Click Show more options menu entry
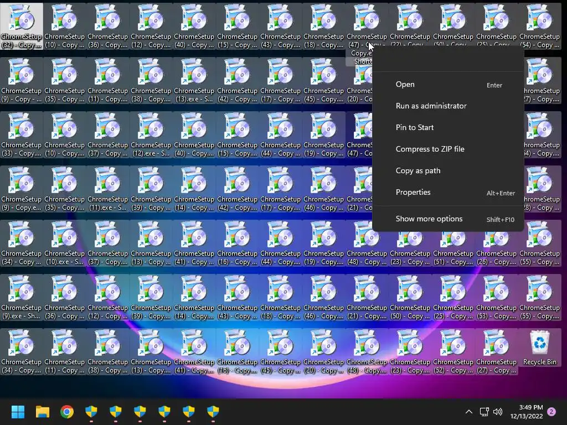The width and height of the screenshot is (567, 425). (x=448, y=219)
